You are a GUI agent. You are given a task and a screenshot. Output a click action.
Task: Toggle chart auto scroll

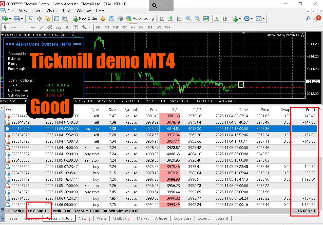(x=216, y=18)
